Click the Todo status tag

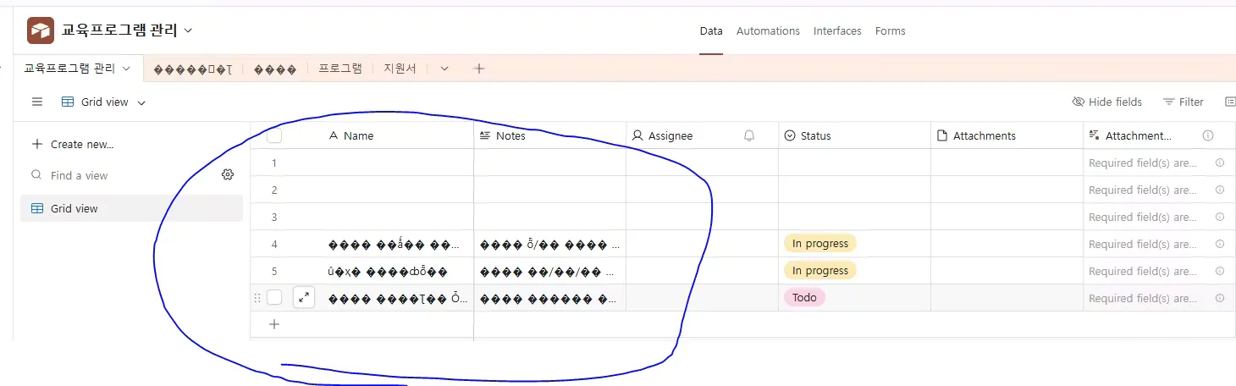pyautogui.click(x=804, y=297)
